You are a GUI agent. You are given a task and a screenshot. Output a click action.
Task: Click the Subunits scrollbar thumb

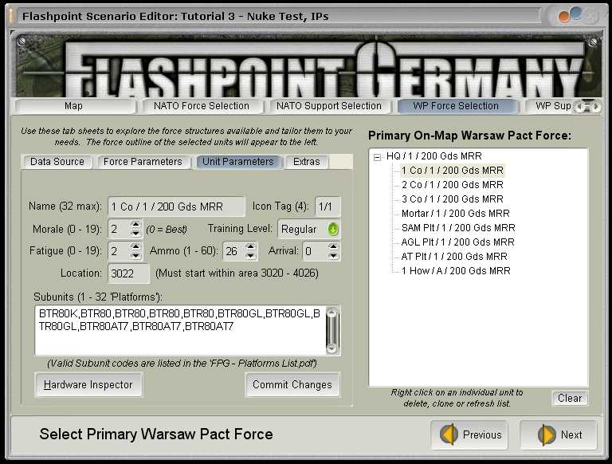tap(332, 330)
